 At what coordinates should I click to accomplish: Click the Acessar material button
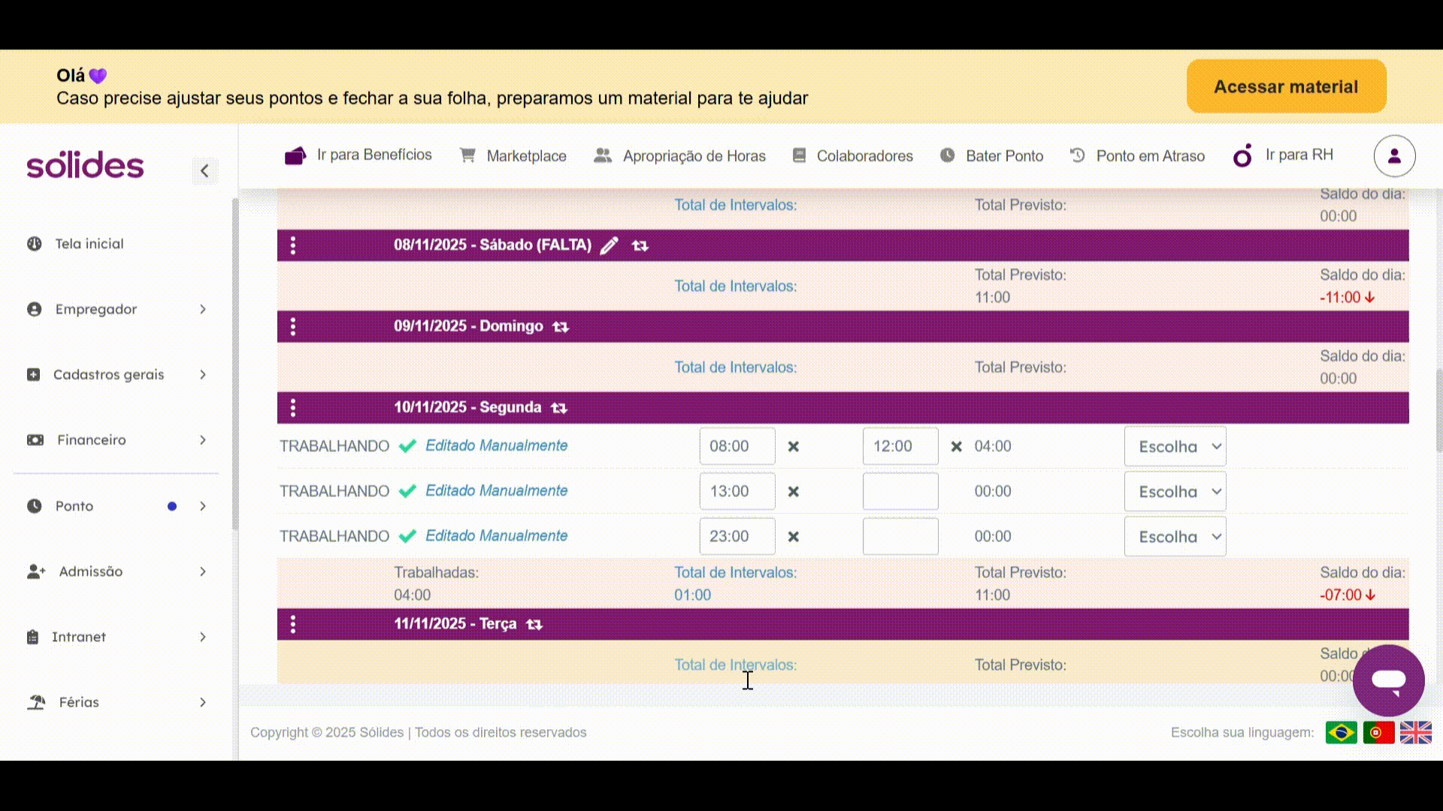pos(1286,86)
